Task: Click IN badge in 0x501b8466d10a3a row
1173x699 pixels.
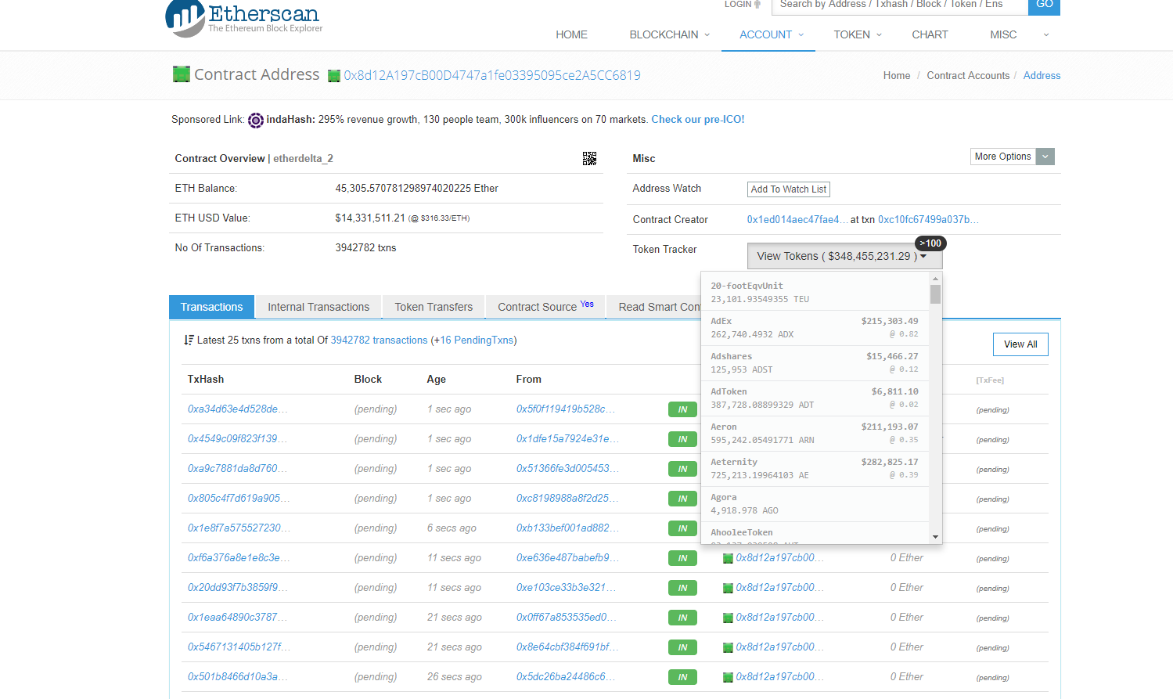Action: pyautogui.click(x=682, y=677)
